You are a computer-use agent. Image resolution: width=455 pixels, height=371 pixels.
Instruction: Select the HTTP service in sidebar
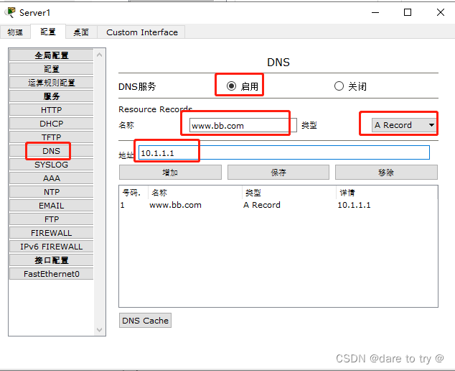click(x=52, y=110)
